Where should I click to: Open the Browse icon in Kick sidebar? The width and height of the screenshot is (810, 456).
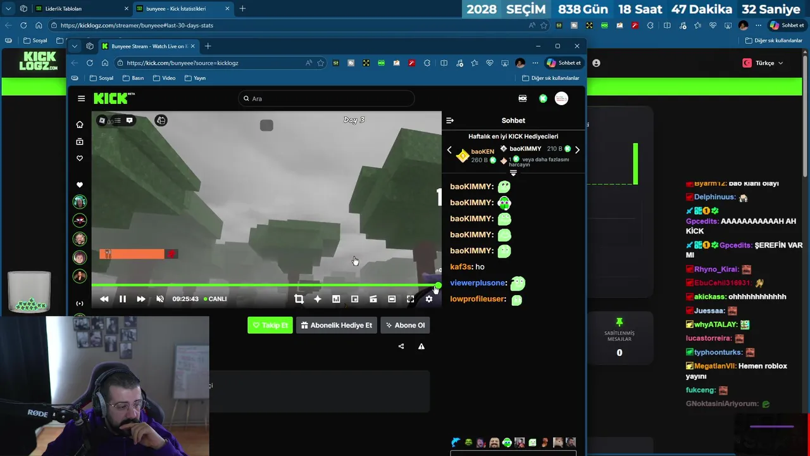[80, 142]
